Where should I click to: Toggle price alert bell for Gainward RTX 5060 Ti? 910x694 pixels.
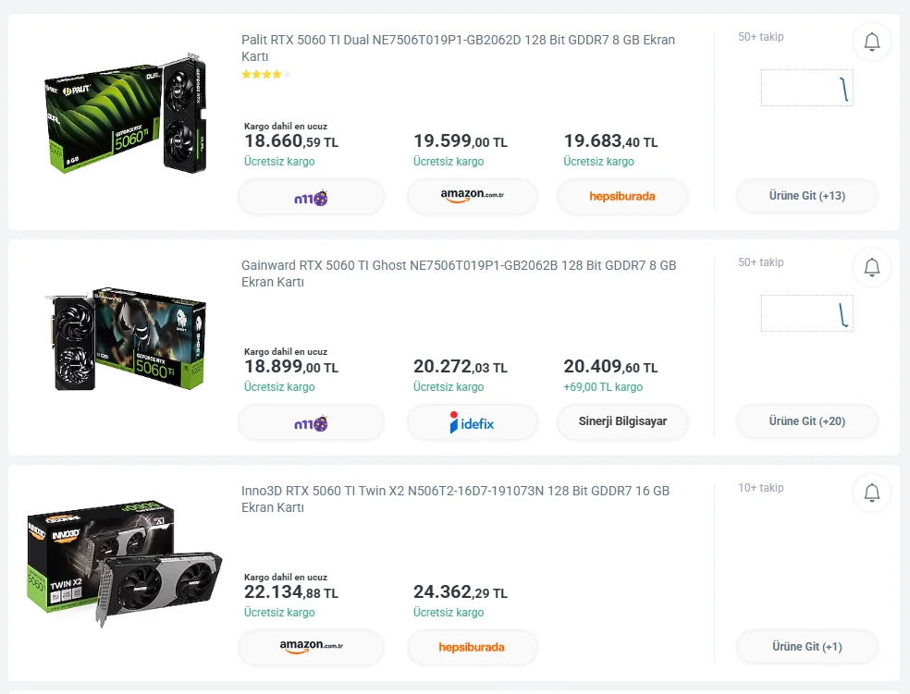(x=871, y=267)
